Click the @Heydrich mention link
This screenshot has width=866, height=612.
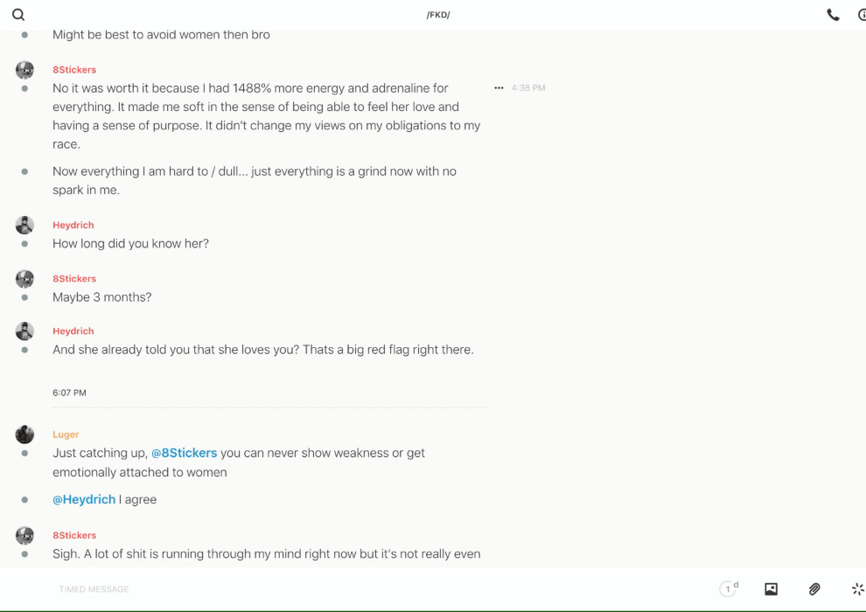pos(84,499)
